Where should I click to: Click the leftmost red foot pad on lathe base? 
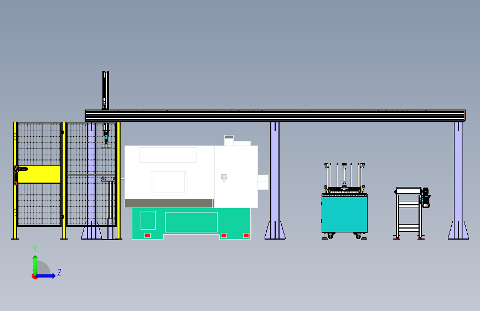click(x=147, y=235)
